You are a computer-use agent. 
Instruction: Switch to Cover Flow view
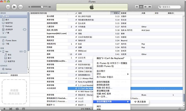[x=150, y=7]
